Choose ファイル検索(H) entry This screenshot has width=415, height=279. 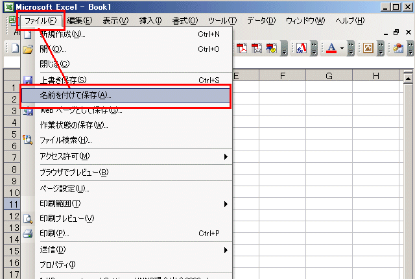[x=127, y=140]
